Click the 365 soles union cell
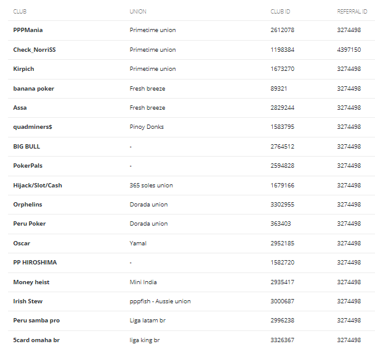 pos(151,186)
